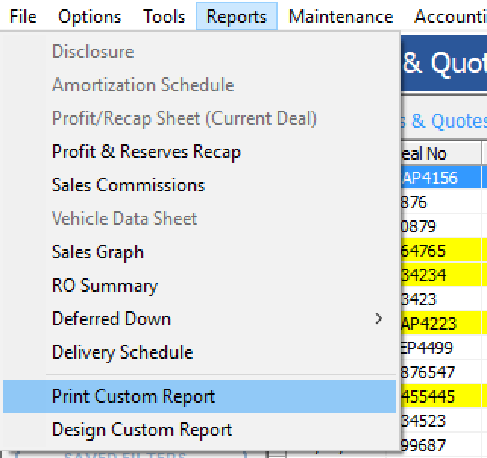
Task: Select deal row 99687
Action: (444, 444)
